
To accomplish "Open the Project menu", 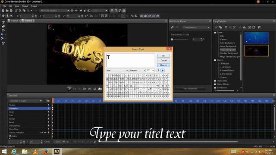I will click(34, 6).
